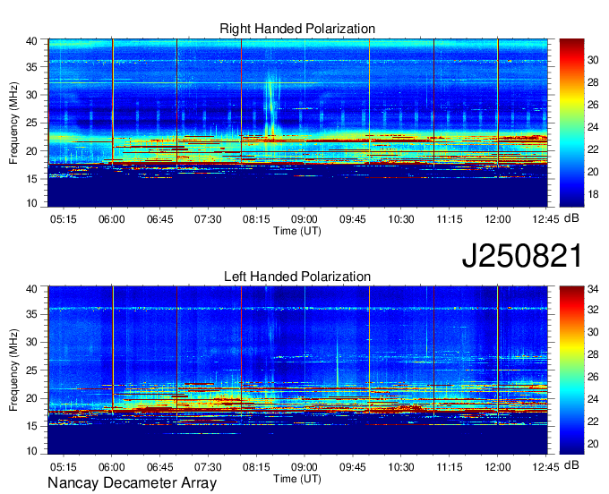The image size is (609, 494).
Task: Click the "Right Handed Polarization" plot title
Action: [x=297, y=29]
